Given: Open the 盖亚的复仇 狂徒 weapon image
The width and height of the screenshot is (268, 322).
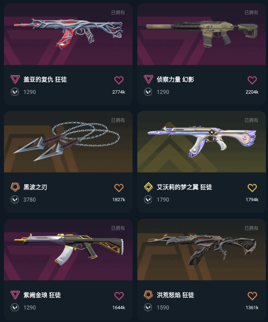Looking at the screenshot, I should coord(68,34).
